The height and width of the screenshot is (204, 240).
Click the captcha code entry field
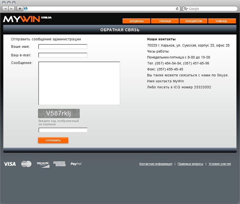[x=63, y=130]
